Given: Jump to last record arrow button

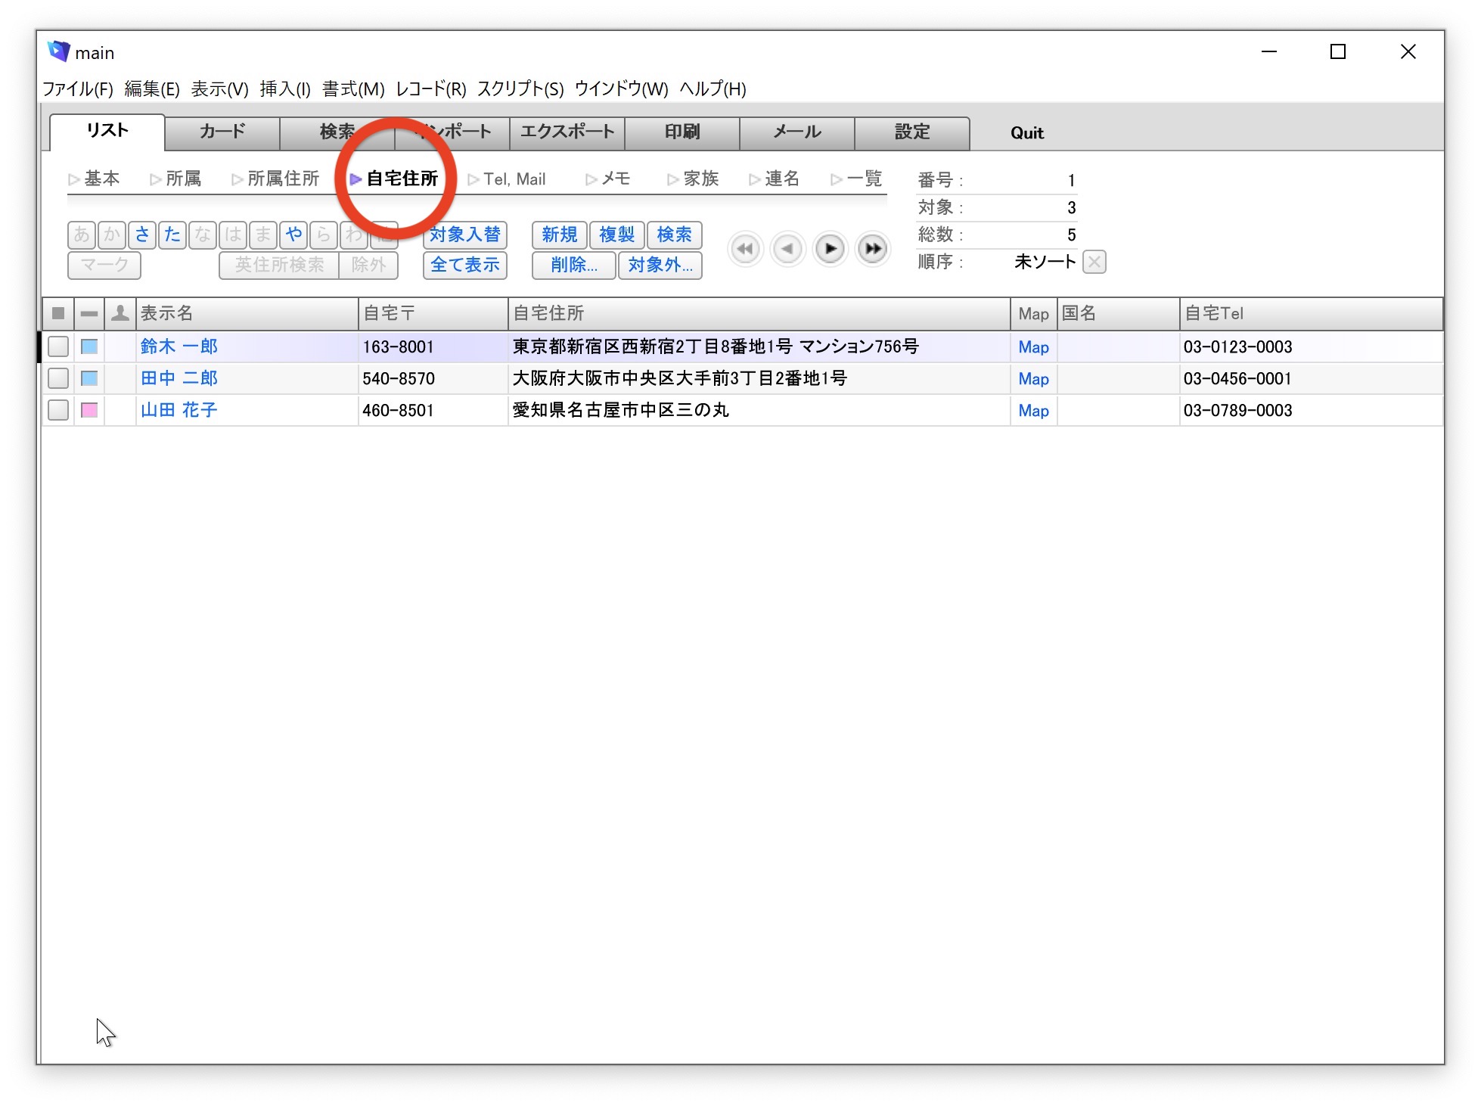Looking at the screenshot, I should pos(872,249).
